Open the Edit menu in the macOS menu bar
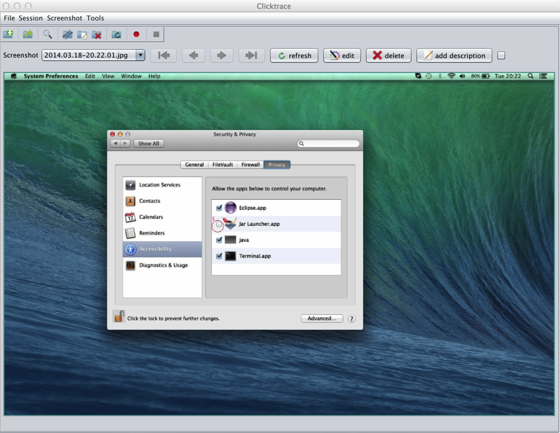The width and height of the screenshot is (560, 433). pos(90,76)
